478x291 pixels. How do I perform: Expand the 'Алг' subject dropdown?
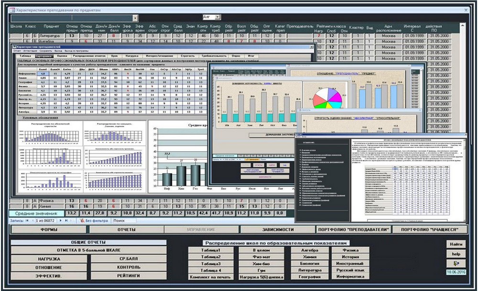[x=218, y=17]
